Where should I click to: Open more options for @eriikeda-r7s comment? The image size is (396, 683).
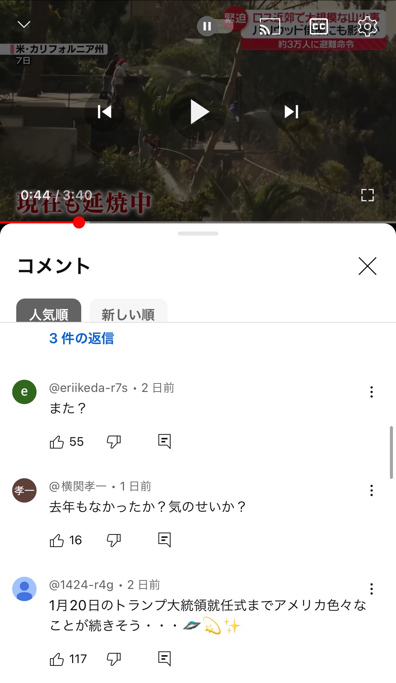[372, 392]
